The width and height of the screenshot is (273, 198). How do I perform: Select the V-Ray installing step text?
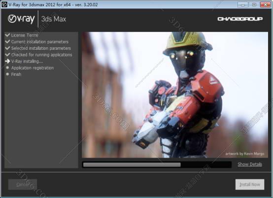click(27, 61)
